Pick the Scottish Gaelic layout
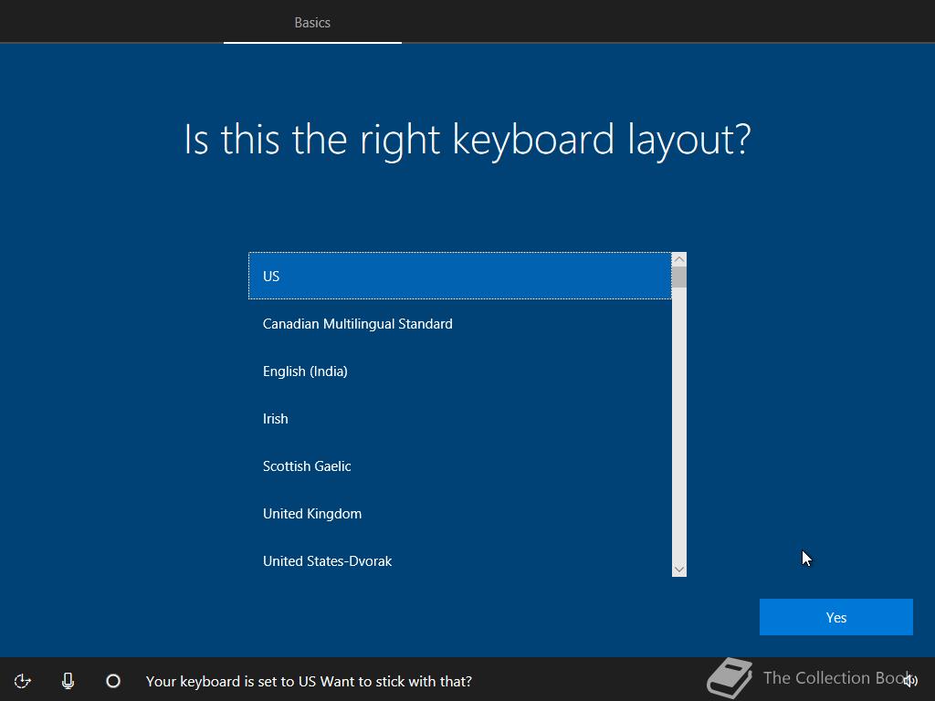935x701 pixels. point(460,466)
